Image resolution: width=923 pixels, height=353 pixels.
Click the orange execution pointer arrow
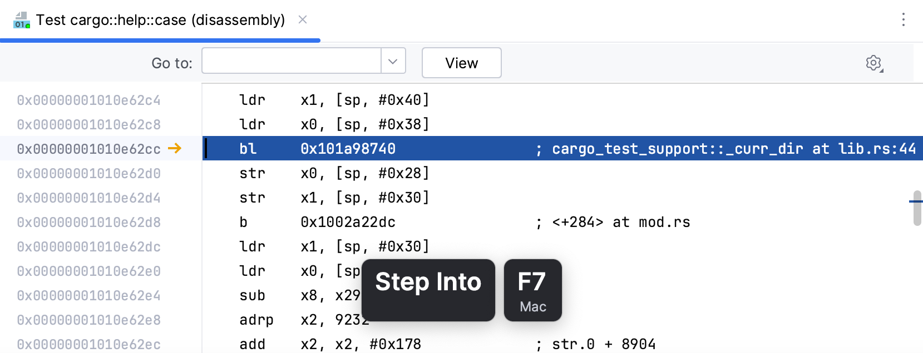[x=175, y=148]
